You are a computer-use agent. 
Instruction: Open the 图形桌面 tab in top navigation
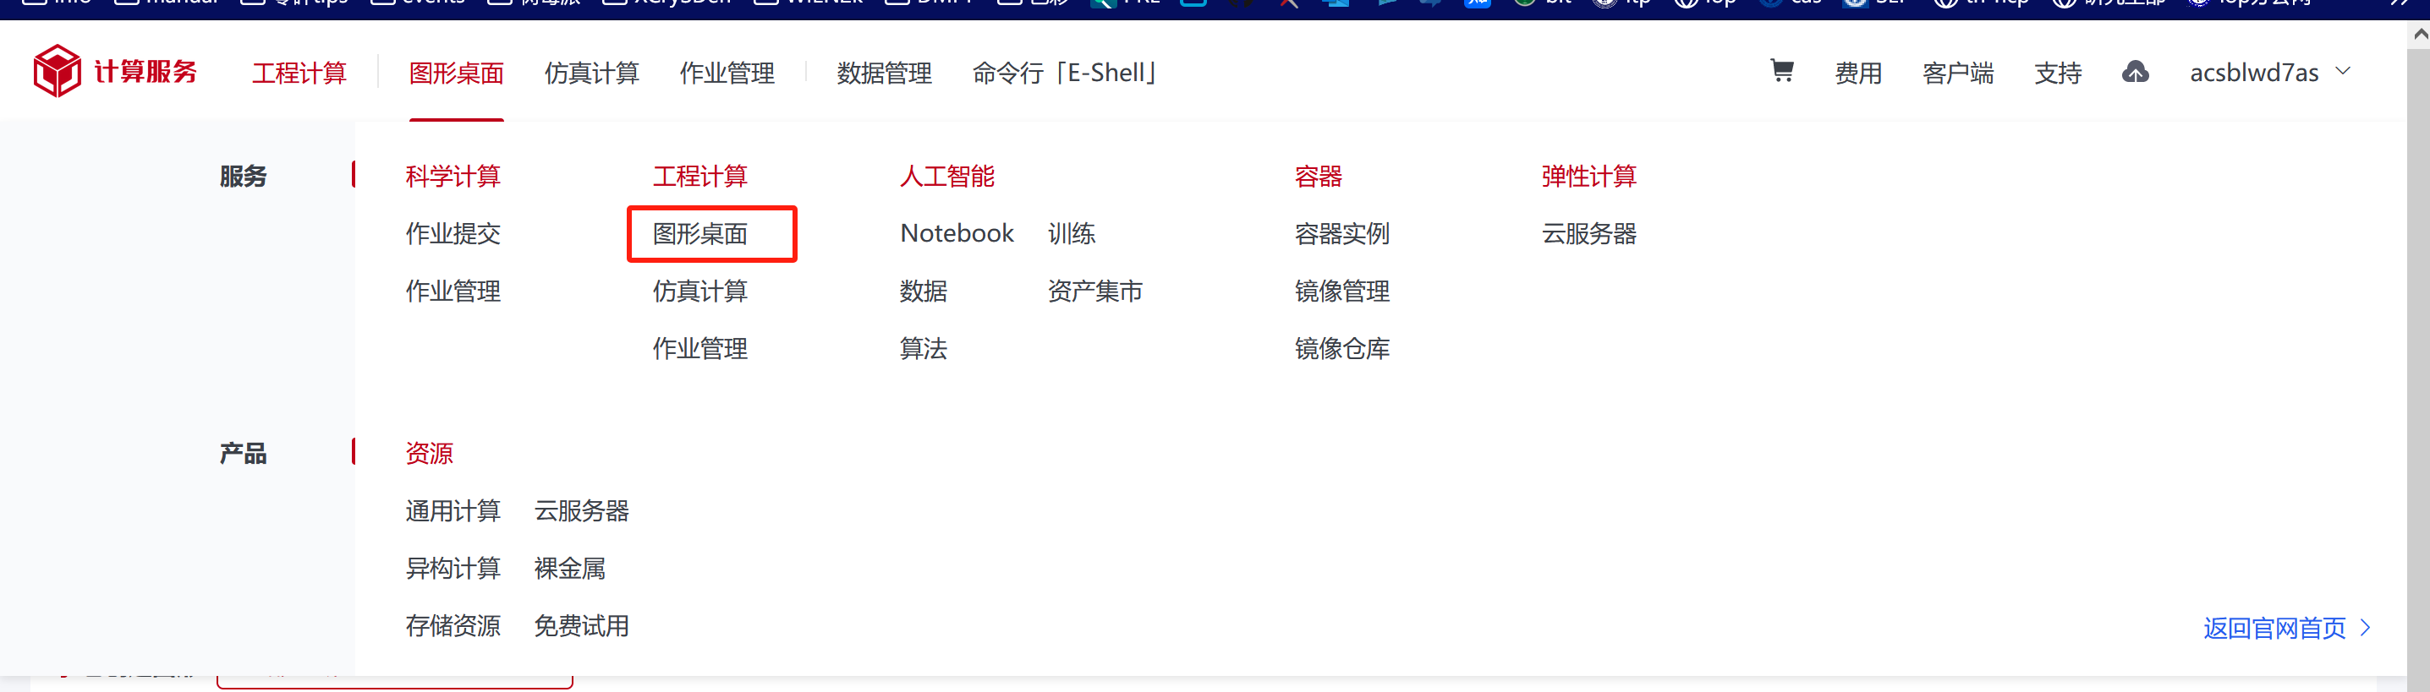[456, 73]
